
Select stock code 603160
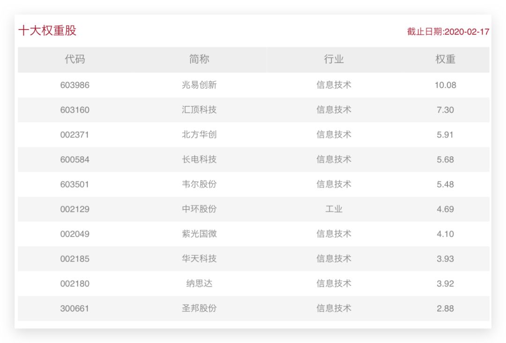click(x=75, y=110)
